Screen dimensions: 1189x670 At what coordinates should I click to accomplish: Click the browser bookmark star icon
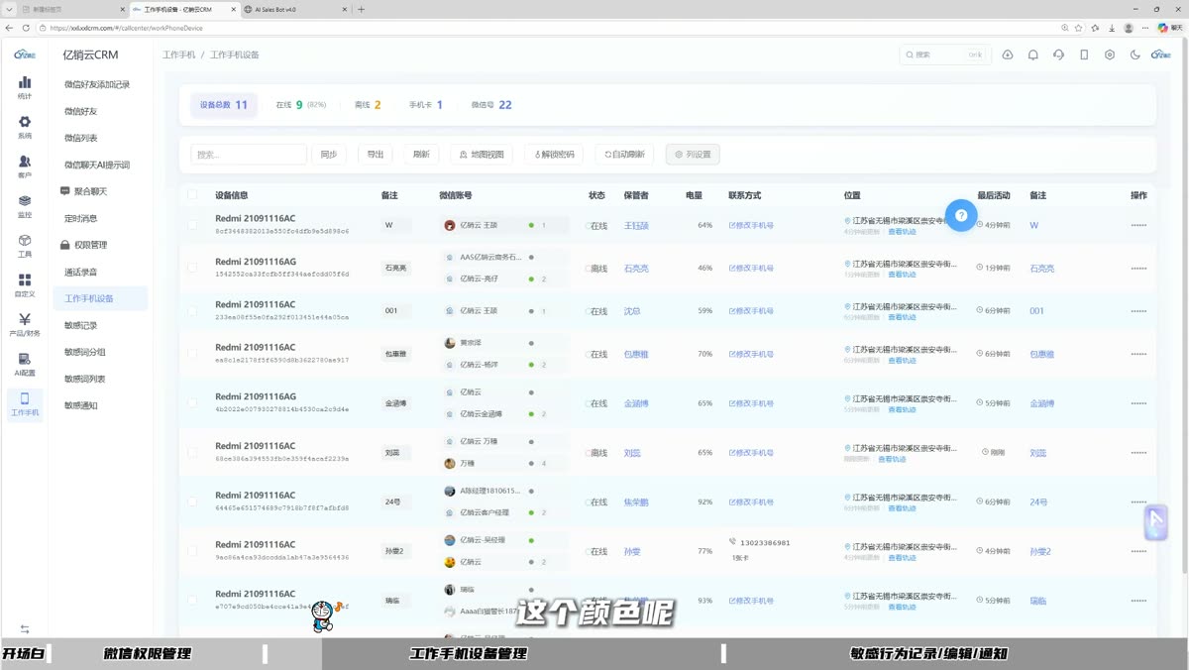[x=1078, y=28]
